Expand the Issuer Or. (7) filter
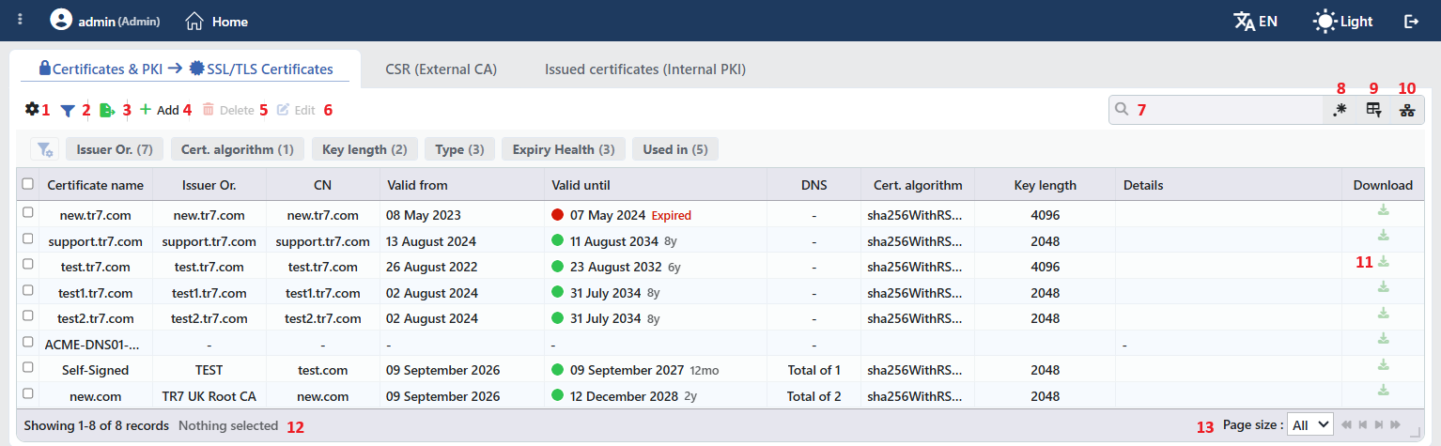Screen dimensions: 1441x446 tap(115, 149)
